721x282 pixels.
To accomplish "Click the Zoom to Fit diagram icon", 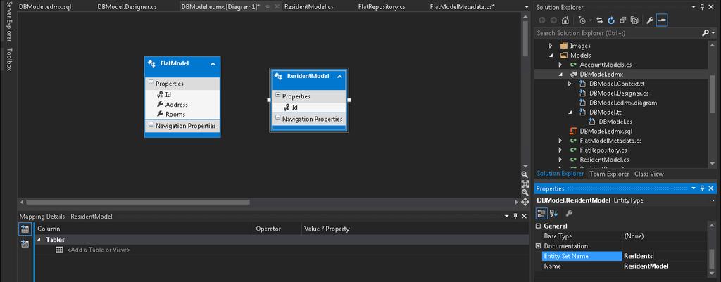I will (x=525, y=184).
